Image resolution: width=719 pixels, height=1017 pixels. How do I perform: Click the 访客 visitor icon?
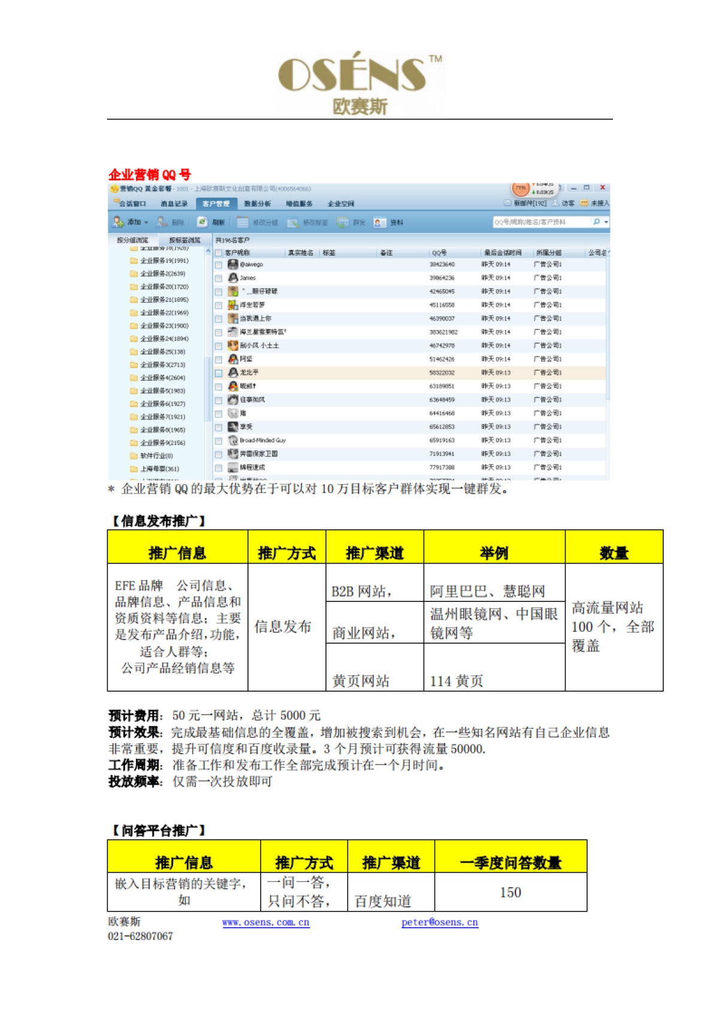555,204
